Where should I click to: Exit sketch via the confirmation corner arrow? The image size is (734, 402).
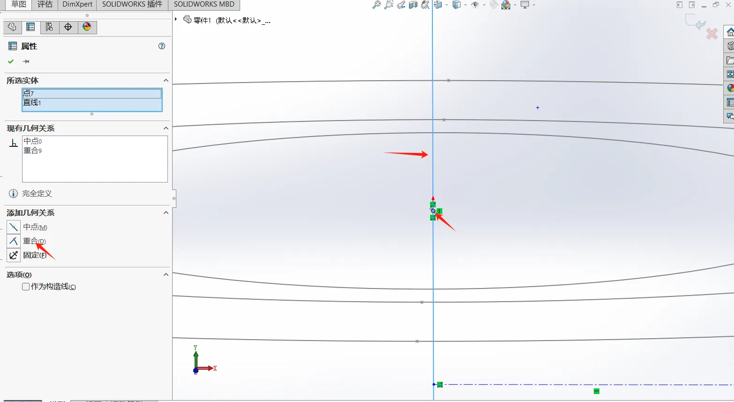tap(696, 22)
